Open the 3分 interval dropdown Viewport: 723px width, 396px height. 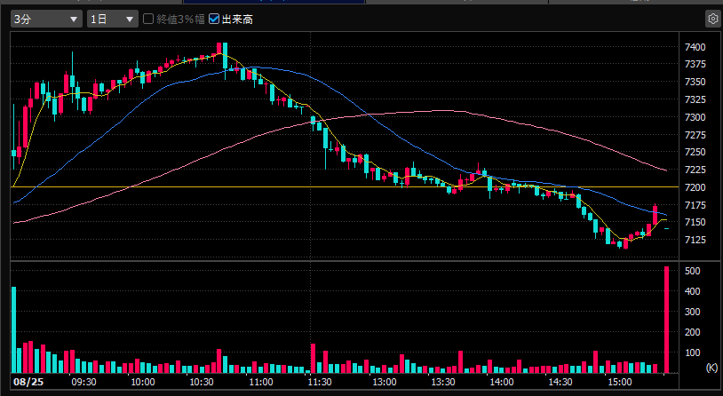click(x=46, y=19)
